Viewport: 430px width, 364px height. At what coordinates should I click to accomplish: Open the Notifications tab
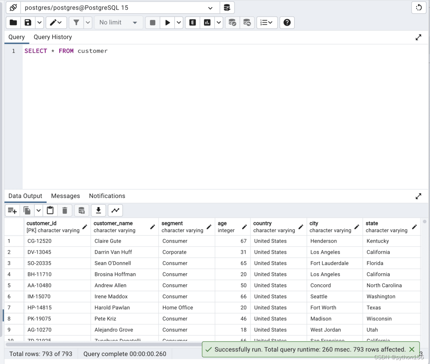[x=107, y=196]
